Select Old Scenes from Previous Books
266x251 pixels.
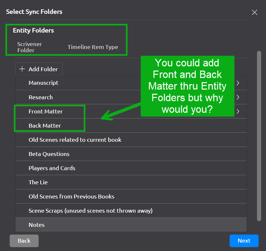coord(71,197)
